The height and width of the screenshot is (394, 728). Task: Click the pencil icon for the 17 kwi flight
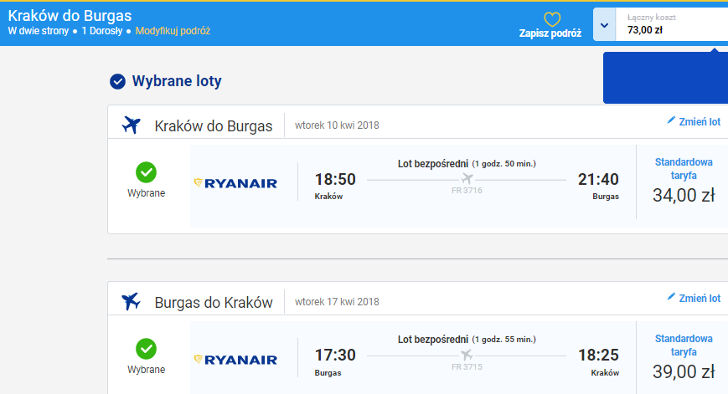pyautogui.click(x=671, y=297)
